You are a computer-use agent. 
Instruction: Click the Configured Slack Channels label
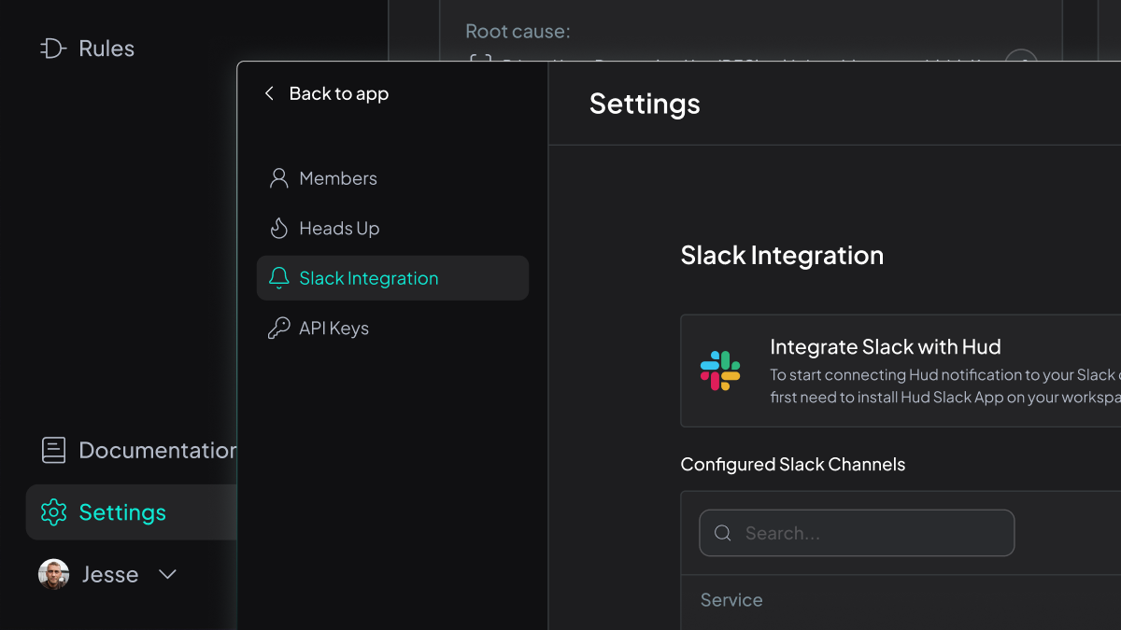793,465
